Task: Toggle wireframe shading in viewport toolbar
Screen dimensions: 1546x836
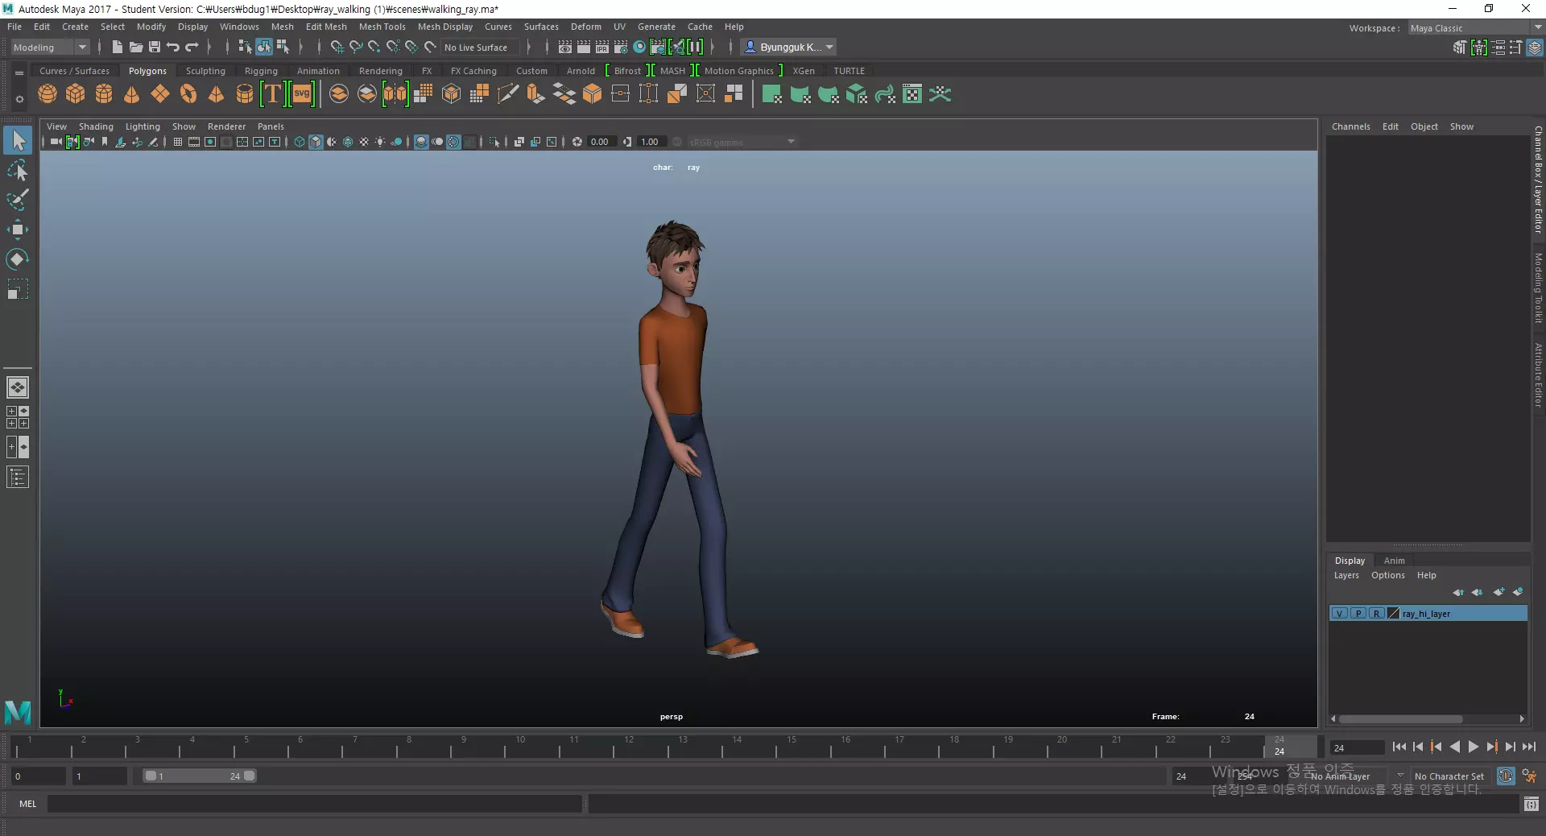Action: pos(300,142)
